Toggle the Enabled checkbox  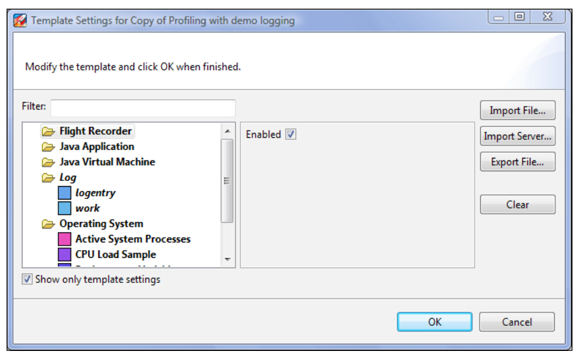pyautogui.click(x=291, y=134)
